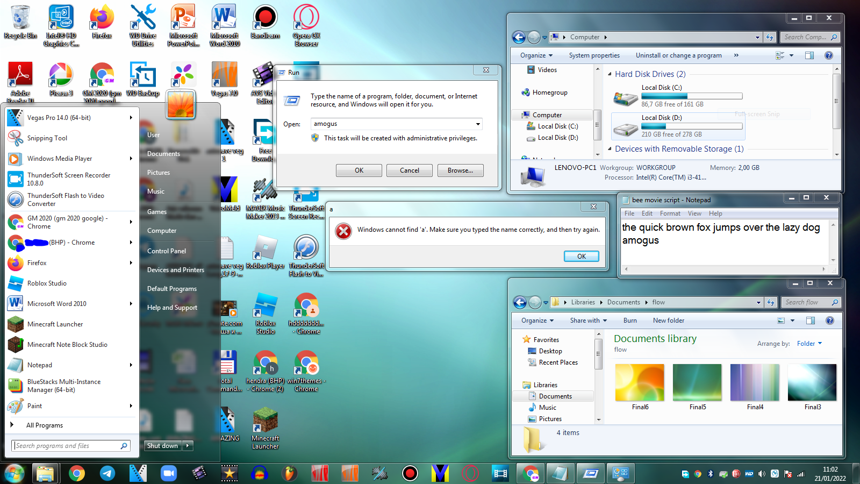The width and height of the screenshot is (860, 484).
Task: Open Organize dropdown in Computer window
Action: pos(536,55)
